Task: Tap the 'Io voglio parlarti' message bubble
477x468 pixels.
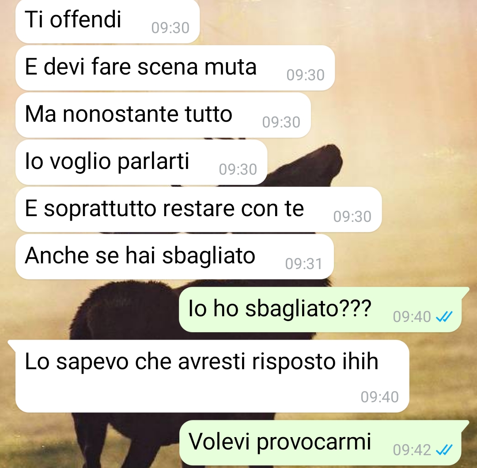Action: pos(141,162)
